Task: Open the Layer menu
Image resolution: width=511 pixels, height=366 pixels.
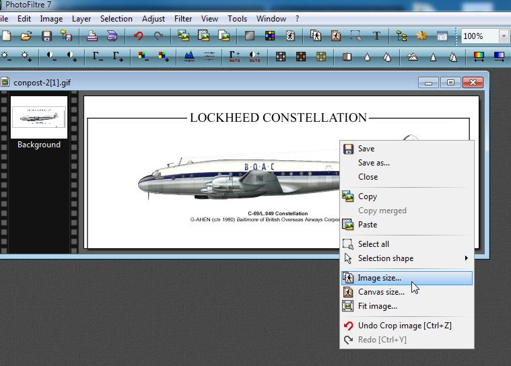Action: 81,19
